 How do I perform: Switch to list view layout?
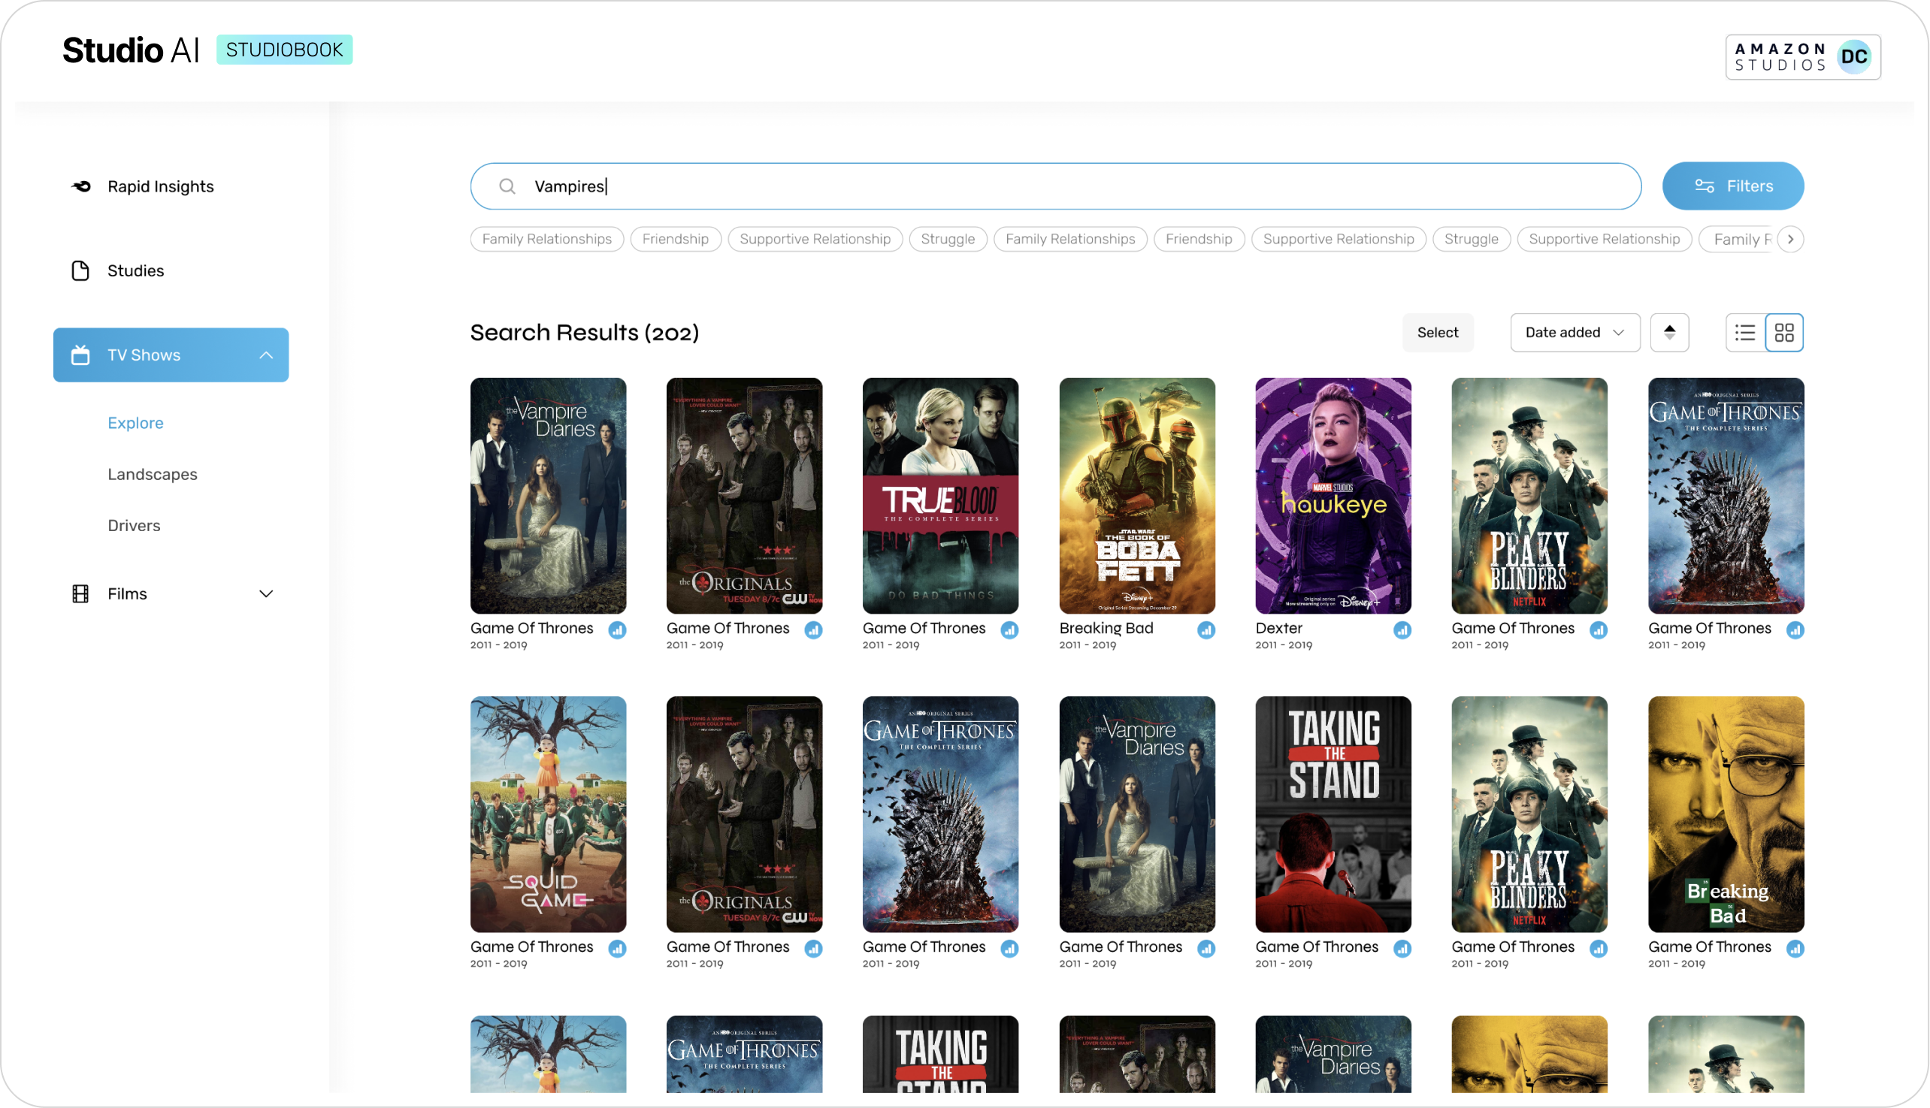coord(1745,333)
